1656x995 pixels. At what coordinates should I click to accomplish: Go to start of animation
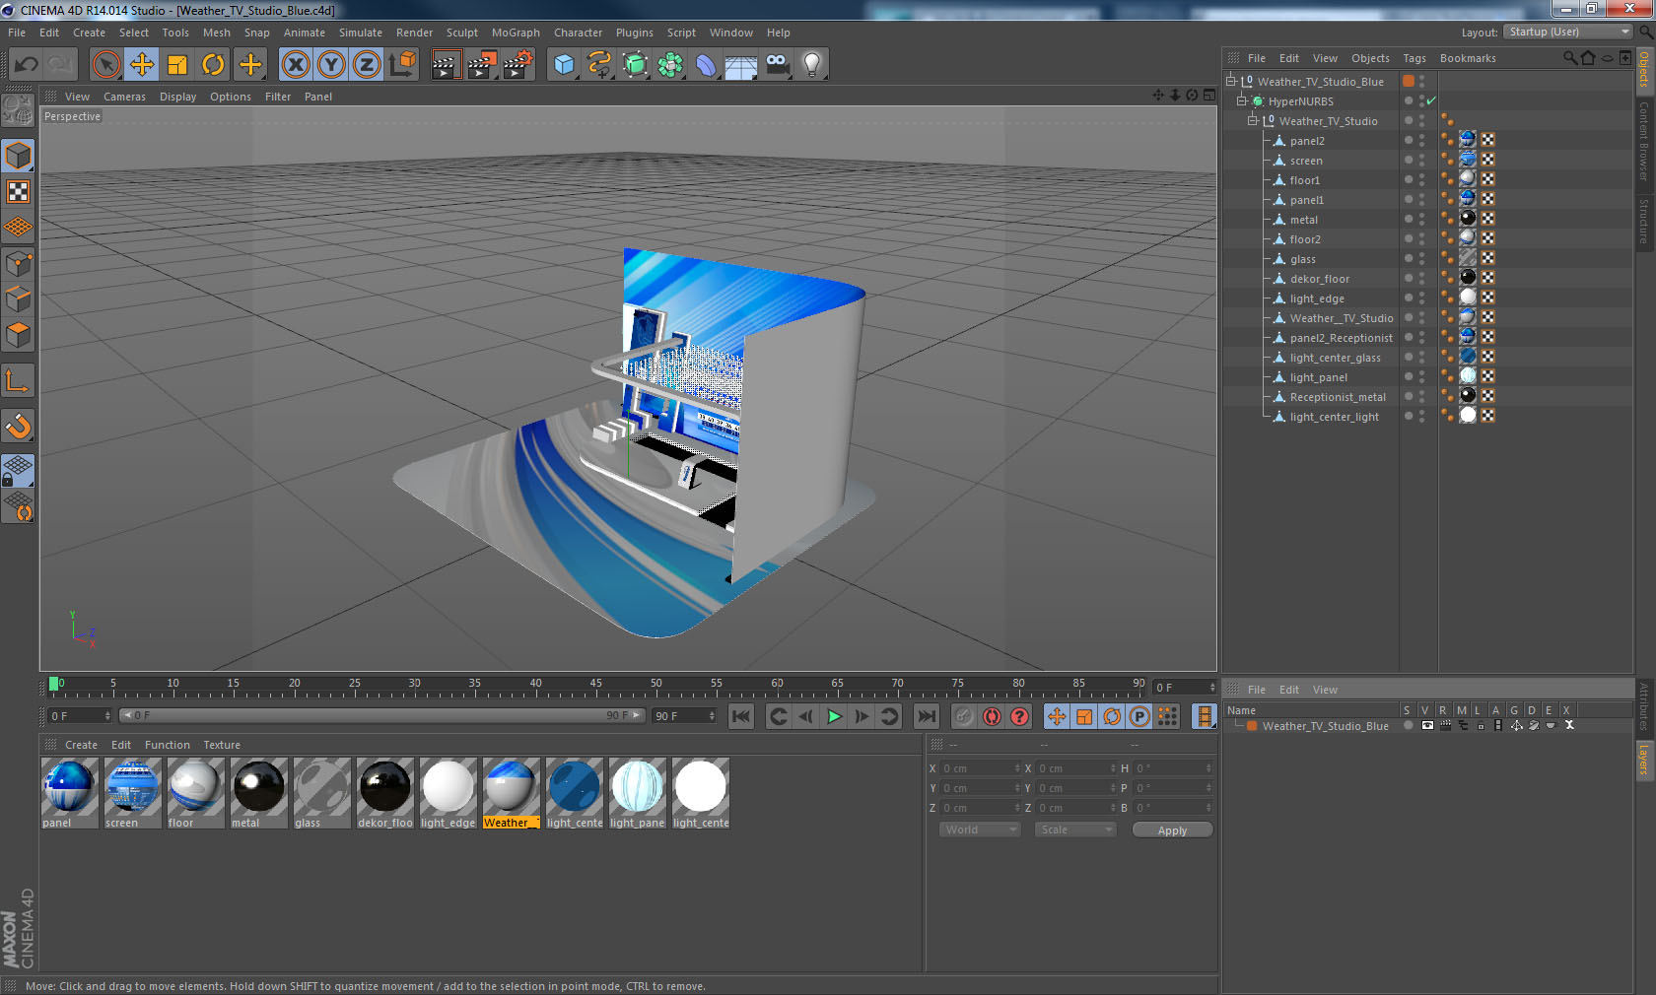click(741, 716)
